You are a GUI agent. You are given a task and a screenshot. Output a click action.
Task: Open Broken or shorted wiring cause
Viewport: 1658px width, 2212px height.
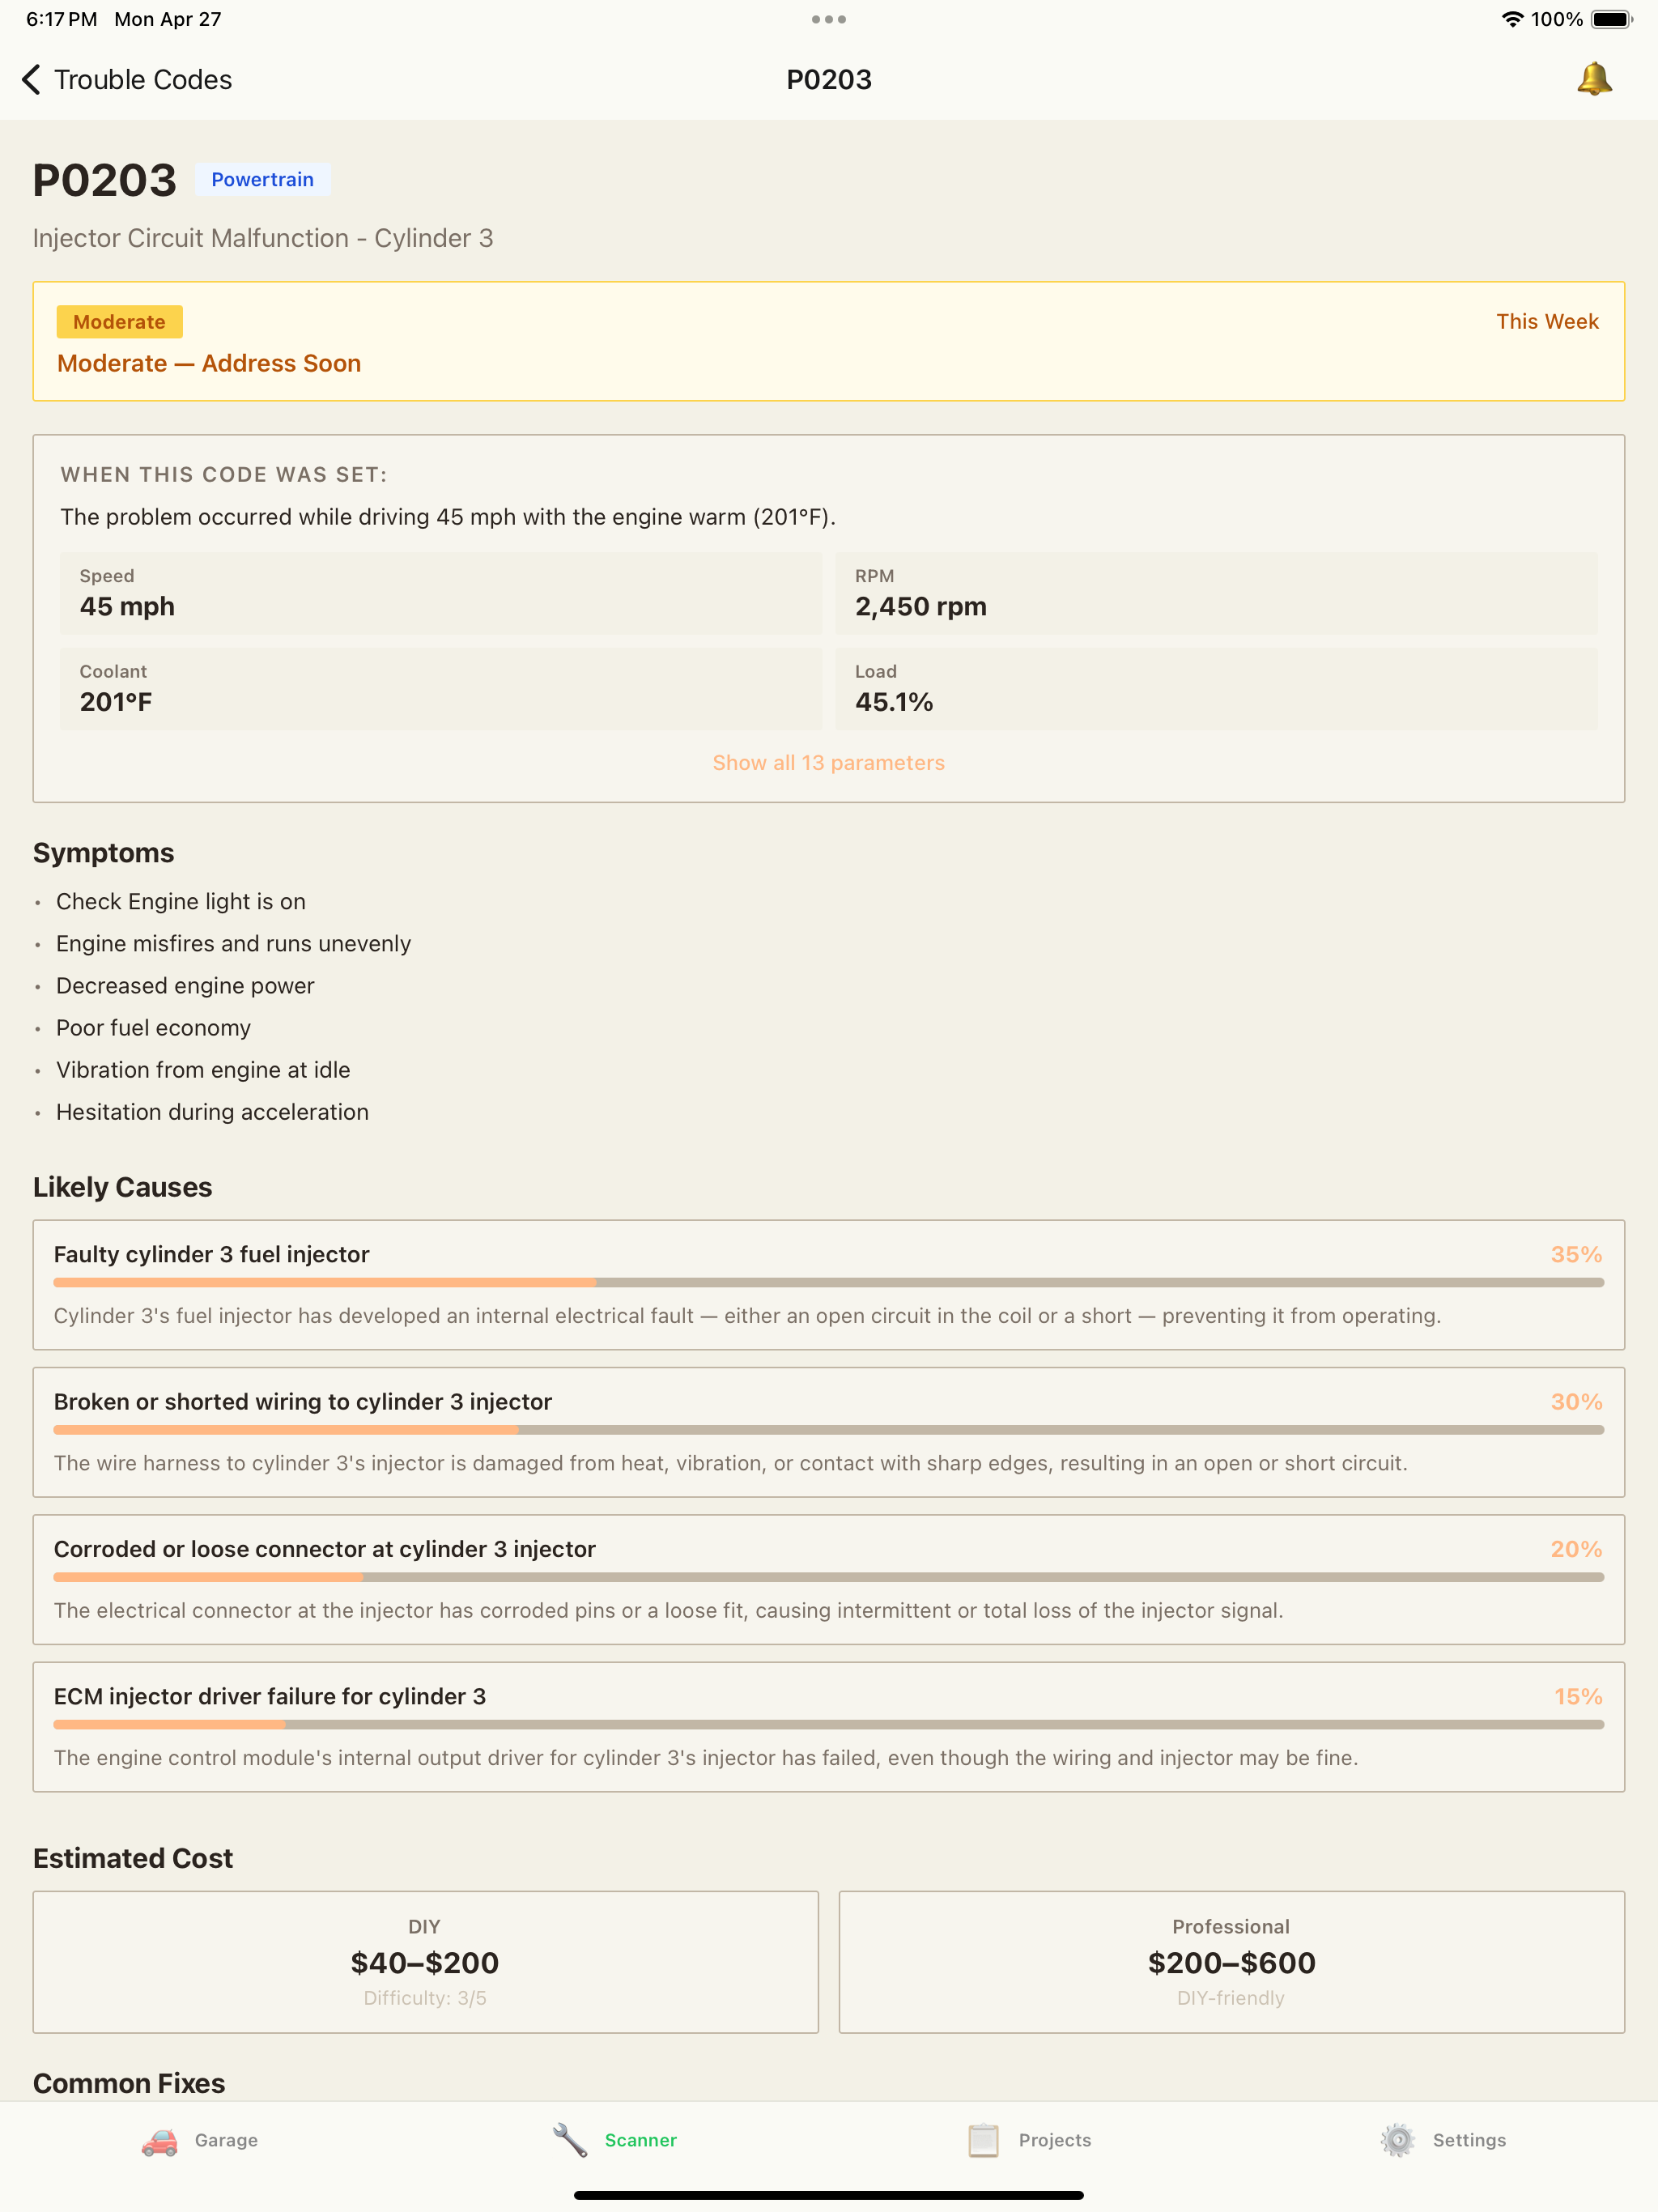829,1432
